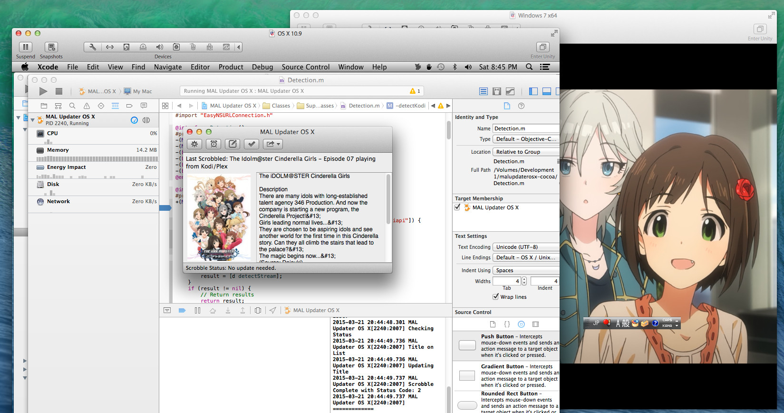Toggle the Wrap lines checkbox
The width and height of the screenshot is (784, 413).
(496, 297)
